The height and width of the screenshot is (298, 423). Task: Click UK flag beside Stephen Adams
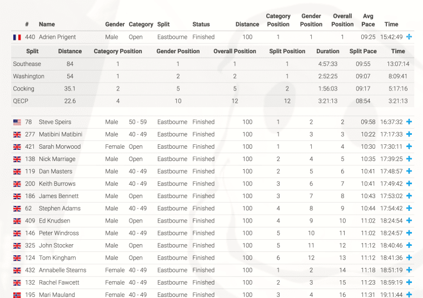(x=17, y=209)
